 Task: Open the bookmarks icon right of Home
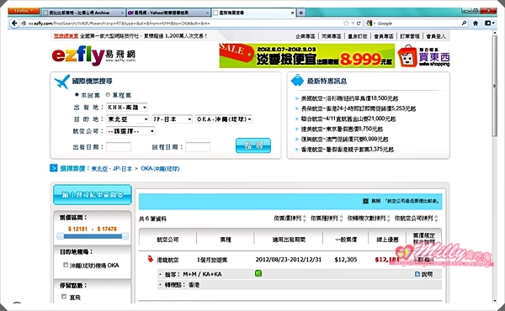(x=489, y=24)
